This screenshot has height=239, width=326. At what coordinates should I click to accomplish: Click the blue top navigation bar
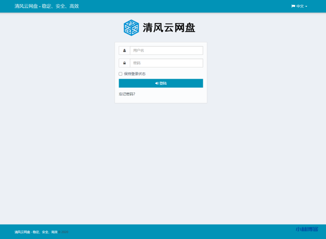(x=181, y=6)
